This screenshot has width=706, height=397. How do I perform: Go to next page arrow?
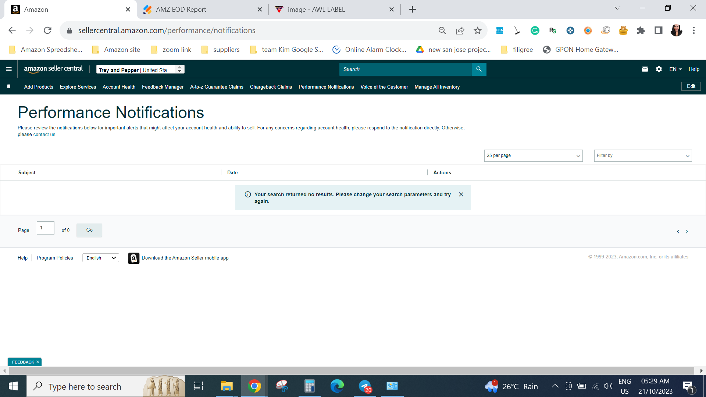click(687, 232)
